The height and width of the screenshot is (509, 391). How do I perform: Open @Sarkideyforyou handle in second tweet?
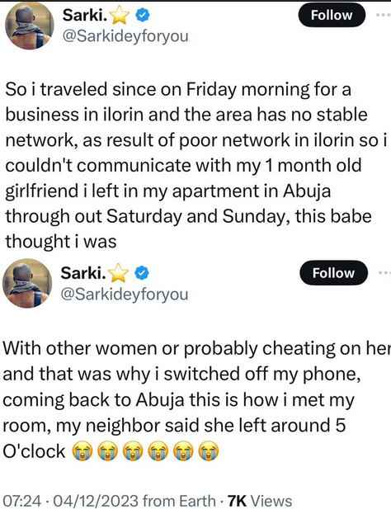click(x=125, y=295)
